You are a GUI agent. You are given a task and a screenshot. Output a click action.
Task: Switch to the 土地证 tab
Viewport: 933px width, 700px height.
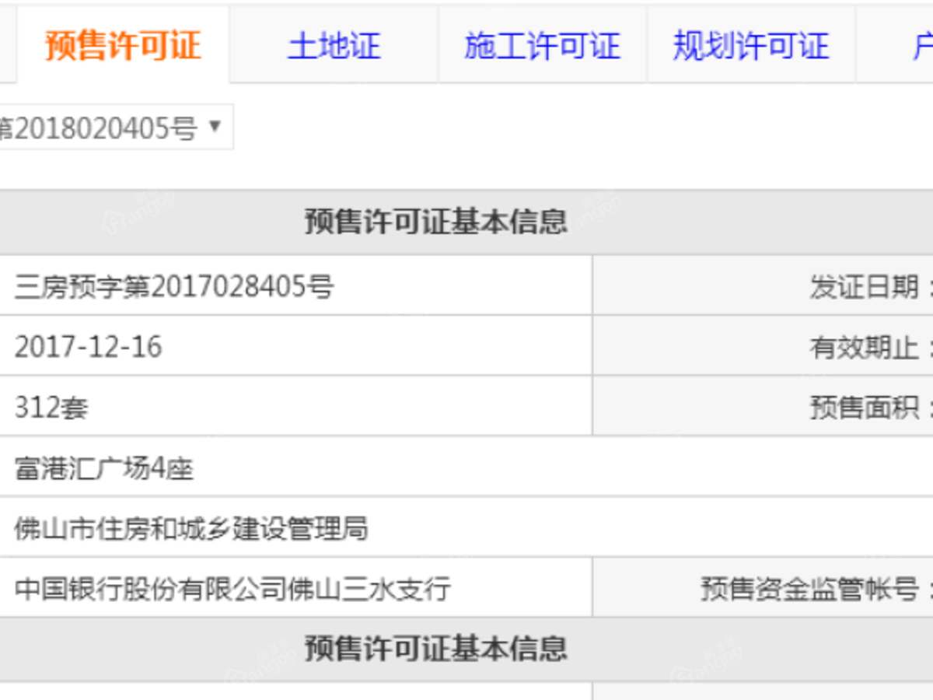[x=334, y=45]
